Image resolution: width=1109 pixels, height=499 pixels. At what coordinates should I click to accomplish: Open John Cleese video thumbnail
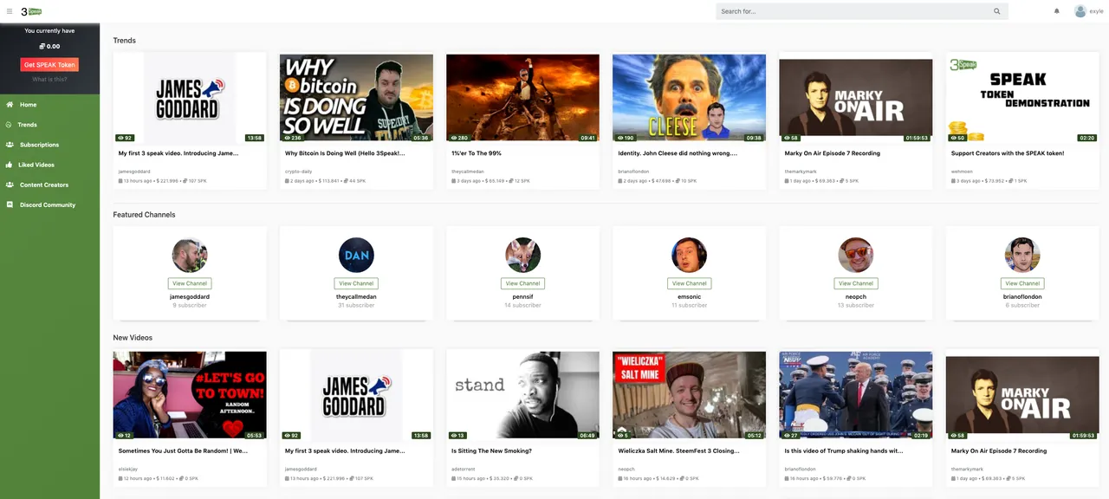click(x=689, y=98)
